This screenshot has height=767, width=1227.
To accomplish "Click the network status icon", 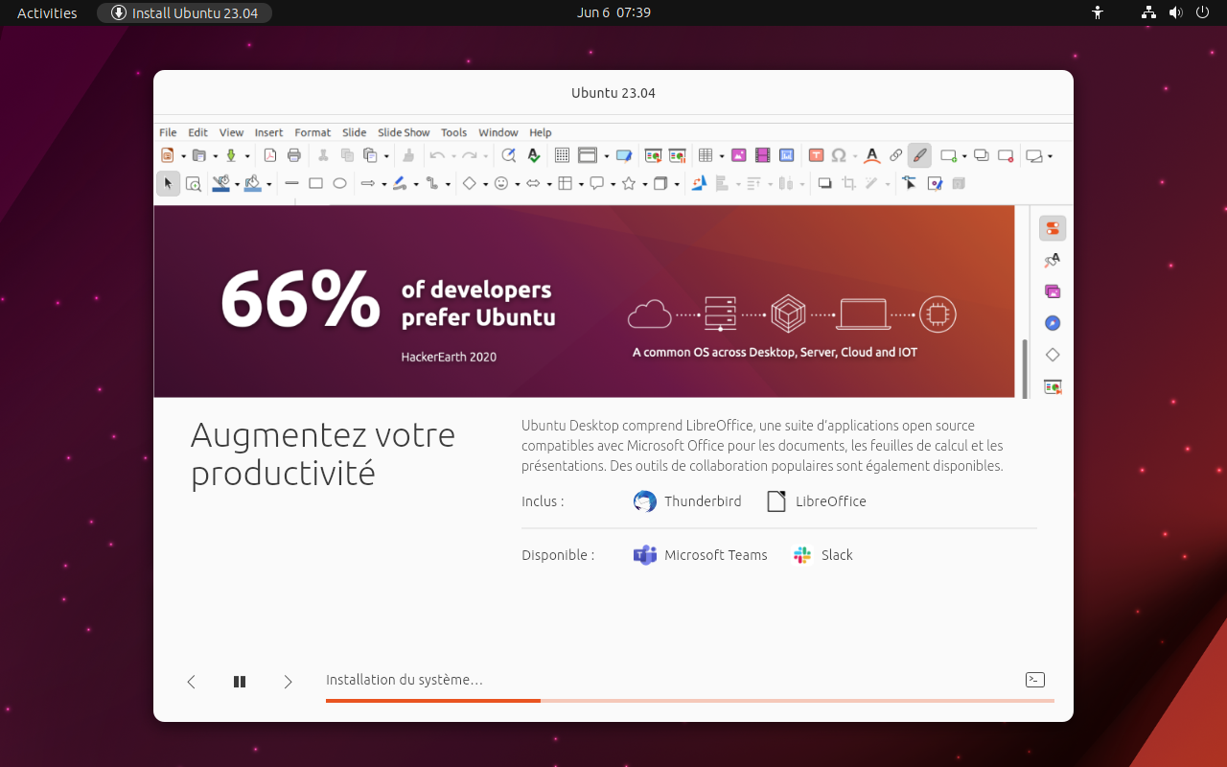I will click(1148, 12).
